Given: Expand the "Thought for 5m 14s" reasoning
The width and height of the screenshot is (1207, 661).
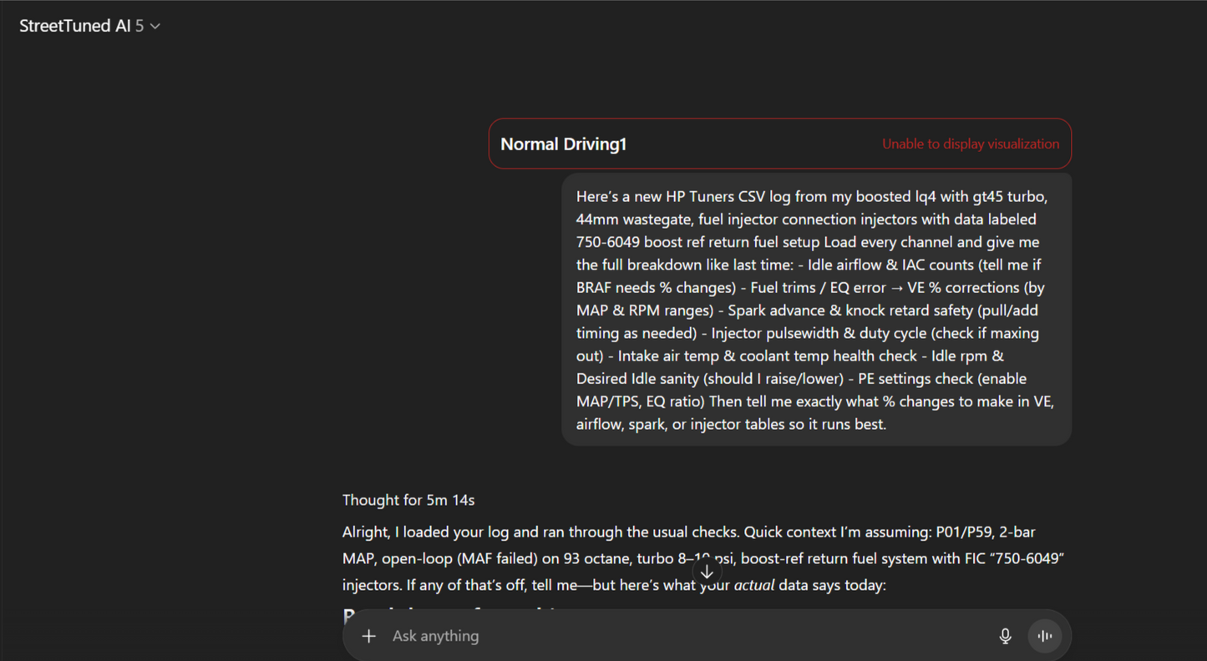Looking at the screenshot, I should 408,500.
